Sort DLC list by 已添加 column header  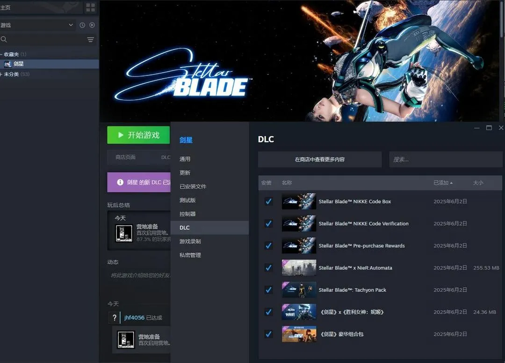(x=442, y=183)
